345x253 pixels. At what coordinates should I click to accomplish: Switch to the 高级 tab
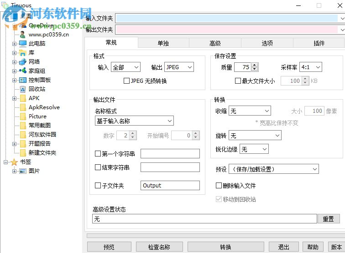(215, 43)
